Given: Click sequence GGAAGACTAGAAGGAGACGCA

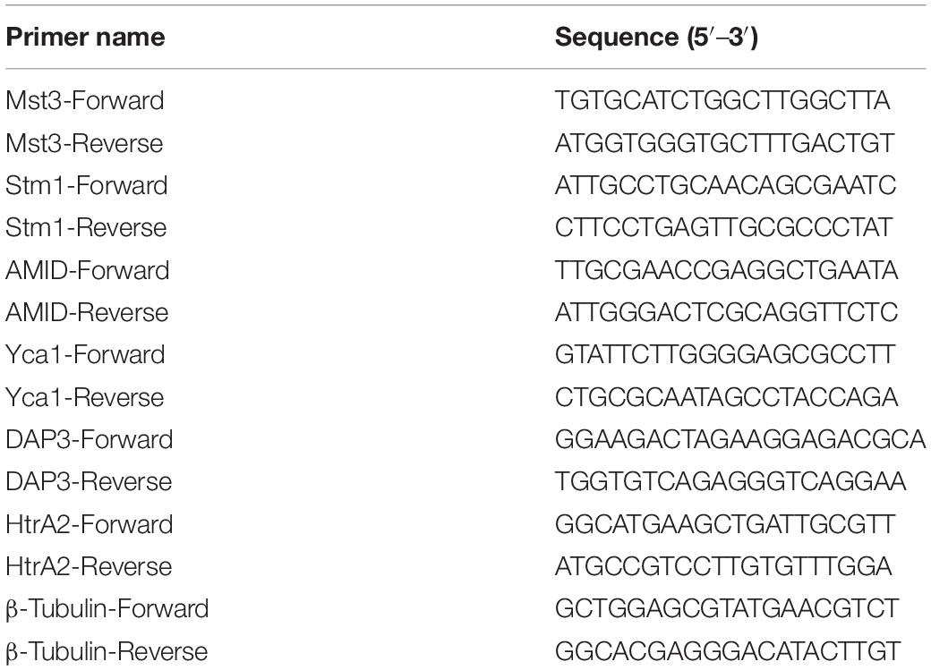Looking at the screenshot, I should tap(740, 439).
